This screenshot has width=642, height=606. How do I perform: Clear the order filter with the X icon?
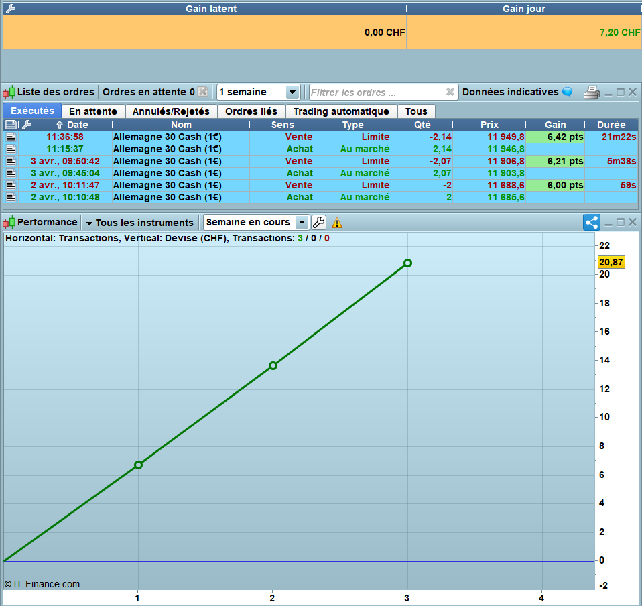point(450,93)
